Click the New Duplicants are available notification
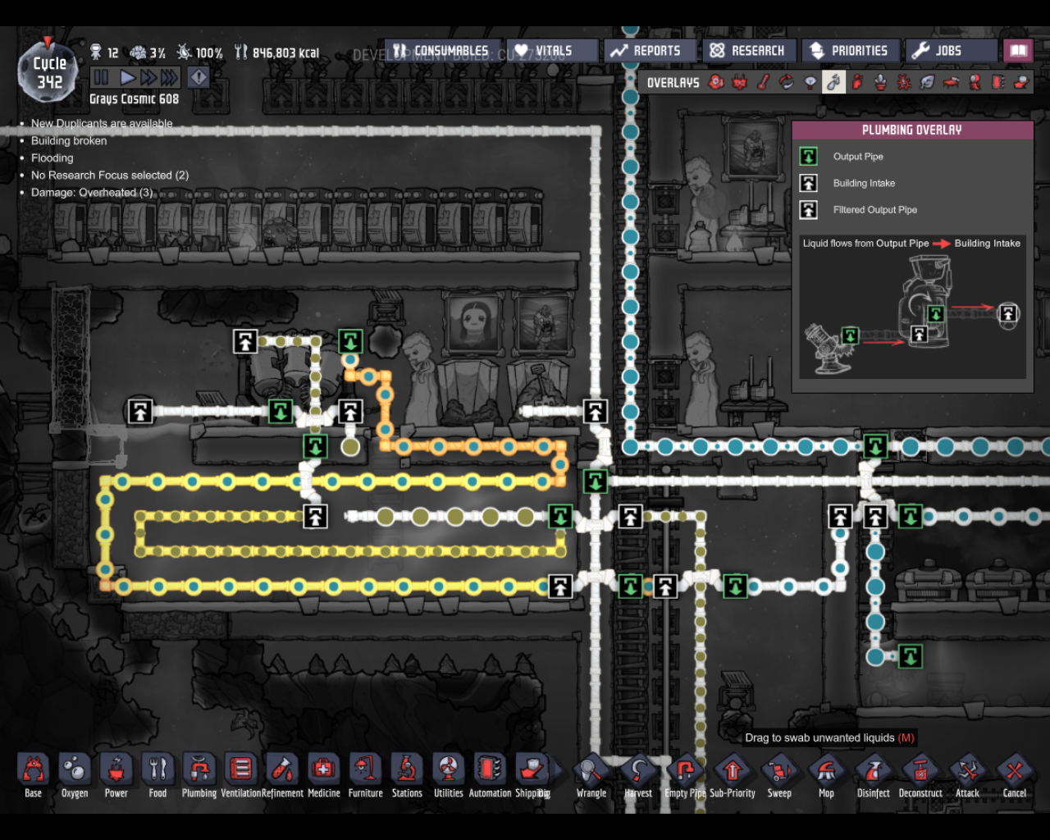Viewport: 1050px width, 840px height. [x=102, y=124]
